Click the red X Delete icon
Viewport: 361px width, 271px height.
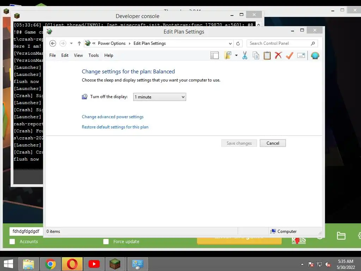coord(278,55)
